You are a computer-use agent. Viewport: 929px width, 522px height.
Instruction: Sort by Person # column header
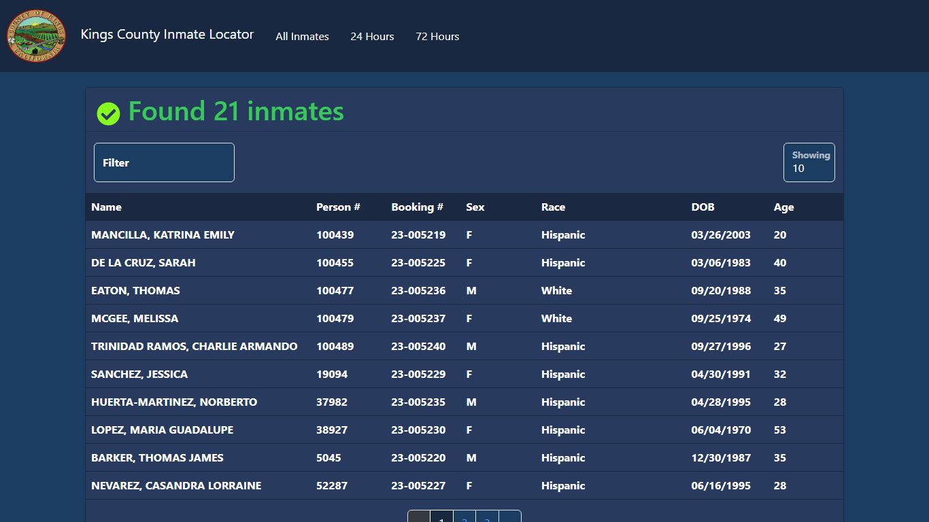(338, 207)
